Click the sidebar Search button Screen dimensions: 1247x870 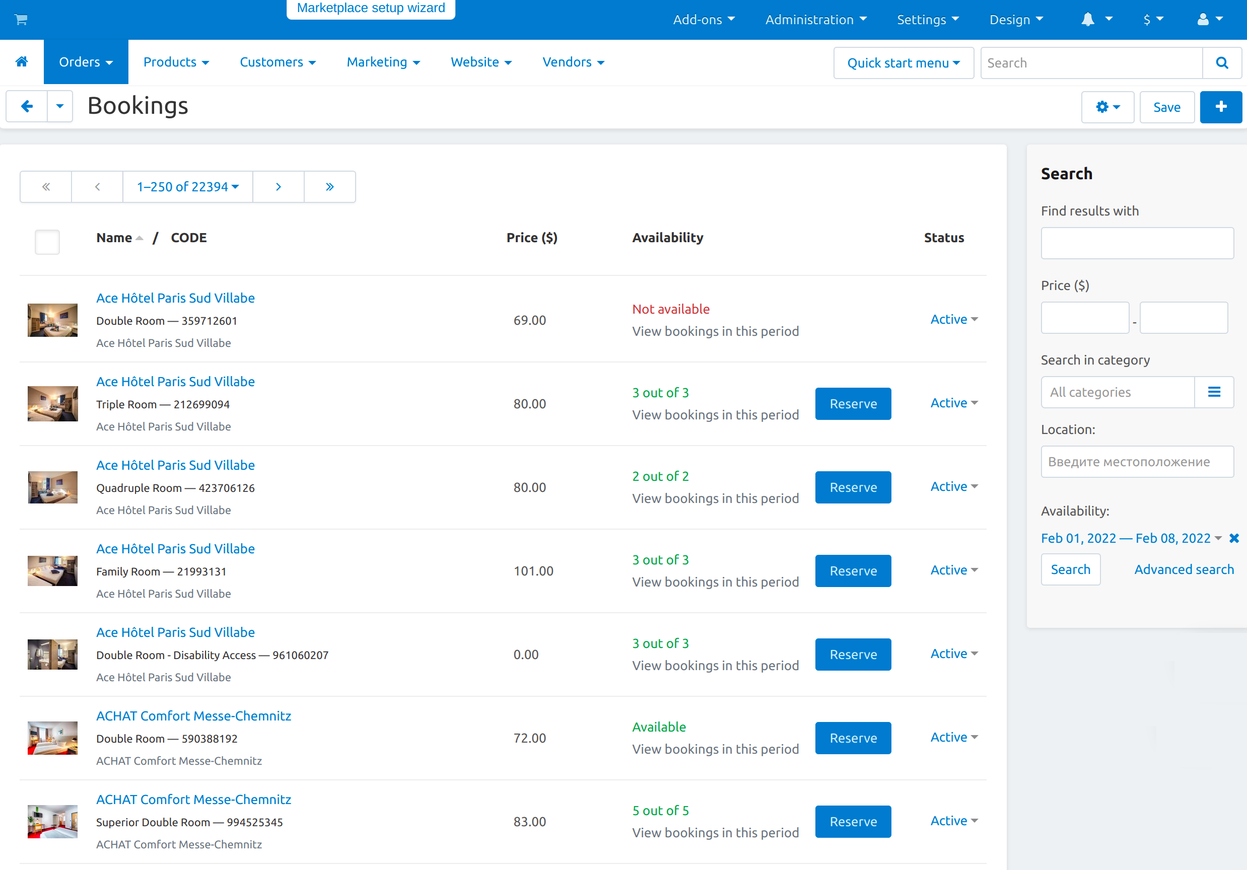pyautogui.click(x=1071, y=570)
